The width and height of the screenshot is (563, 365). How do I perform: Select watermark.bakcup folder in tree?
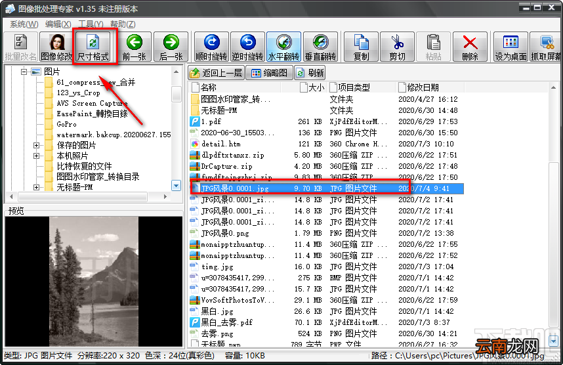pyautogui.click(x=114, y=135)
